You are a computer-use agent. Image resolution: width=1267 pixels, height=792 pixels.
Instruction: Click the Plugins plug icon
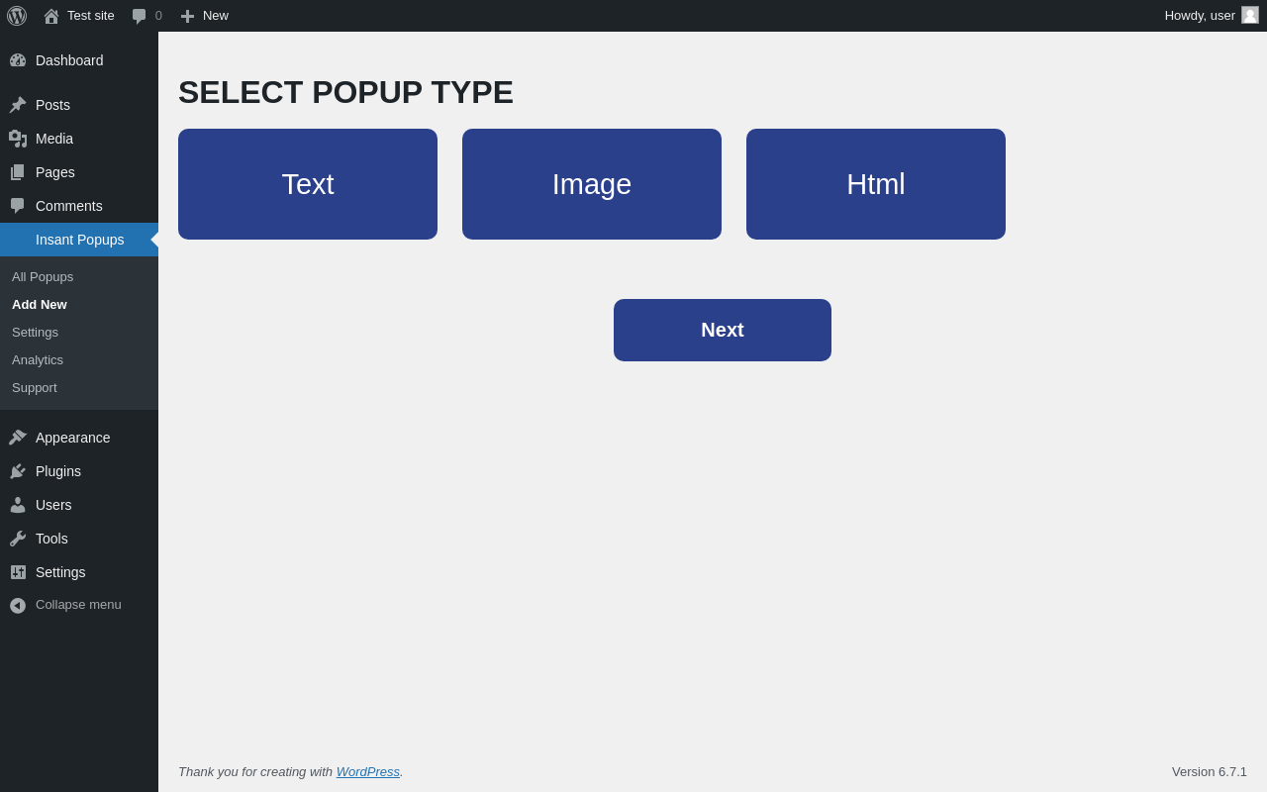pos(18,471)
